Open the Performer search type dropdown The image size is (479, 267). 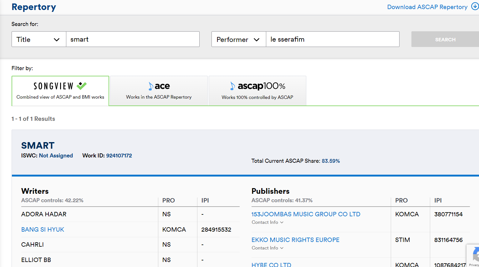[x=238, y=39]
